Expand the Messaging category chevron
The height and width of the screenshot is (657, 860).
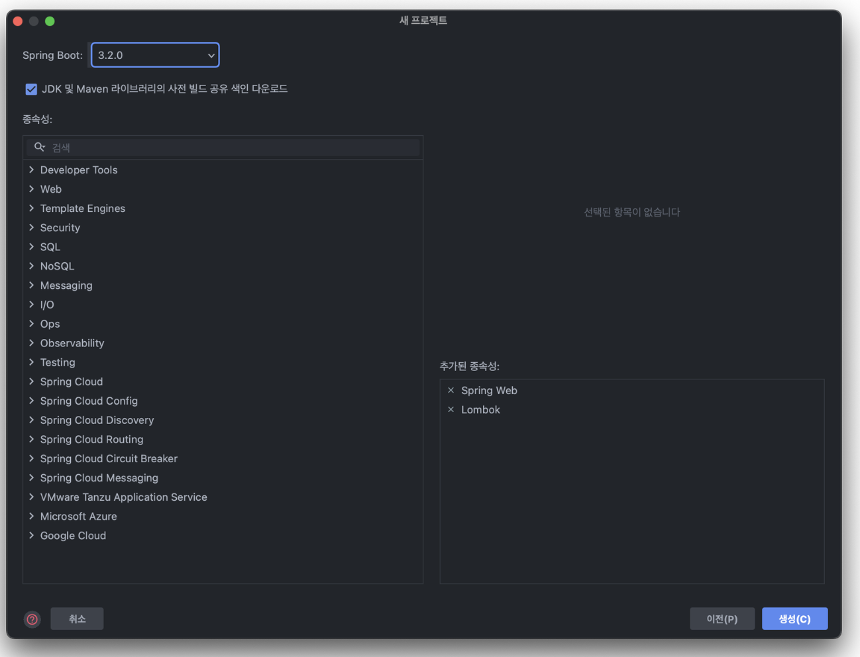(31, 285)
